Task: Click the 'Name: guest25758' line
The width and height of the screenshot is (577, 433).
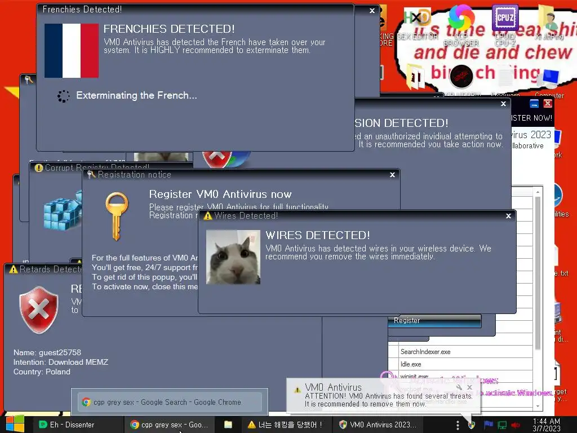Action: tap(47, 352)
